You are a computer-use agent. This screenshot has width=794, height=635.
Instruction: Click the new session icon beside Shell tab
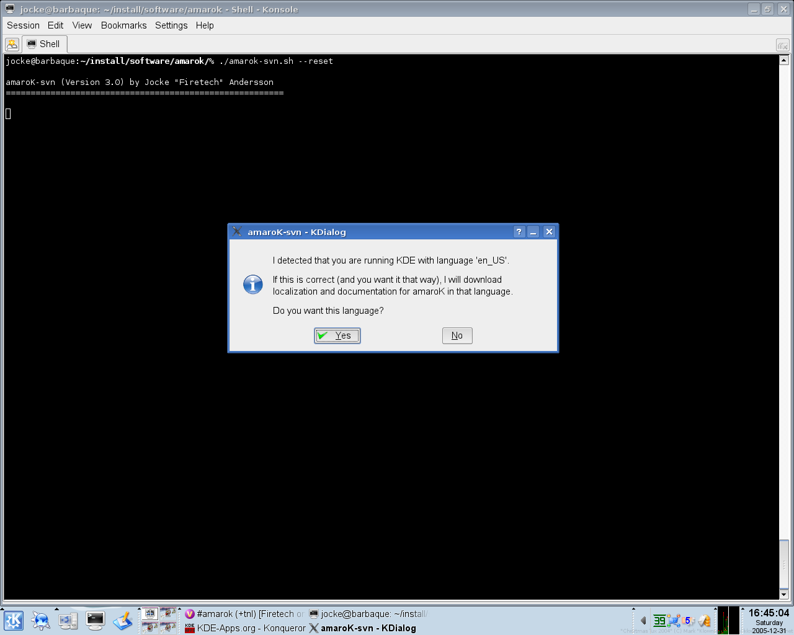(12, 45)
